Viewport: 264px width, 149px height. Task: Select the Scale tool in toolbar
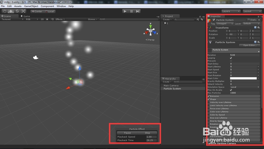coord(23,11)
